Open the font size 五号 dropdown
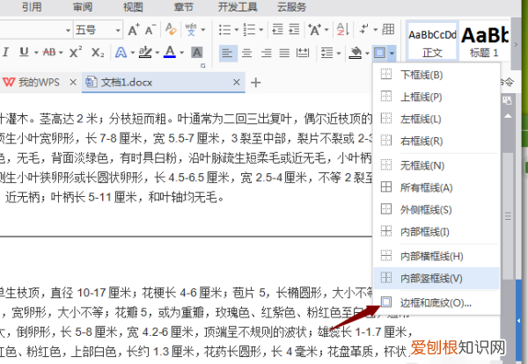 pos(118,30)
